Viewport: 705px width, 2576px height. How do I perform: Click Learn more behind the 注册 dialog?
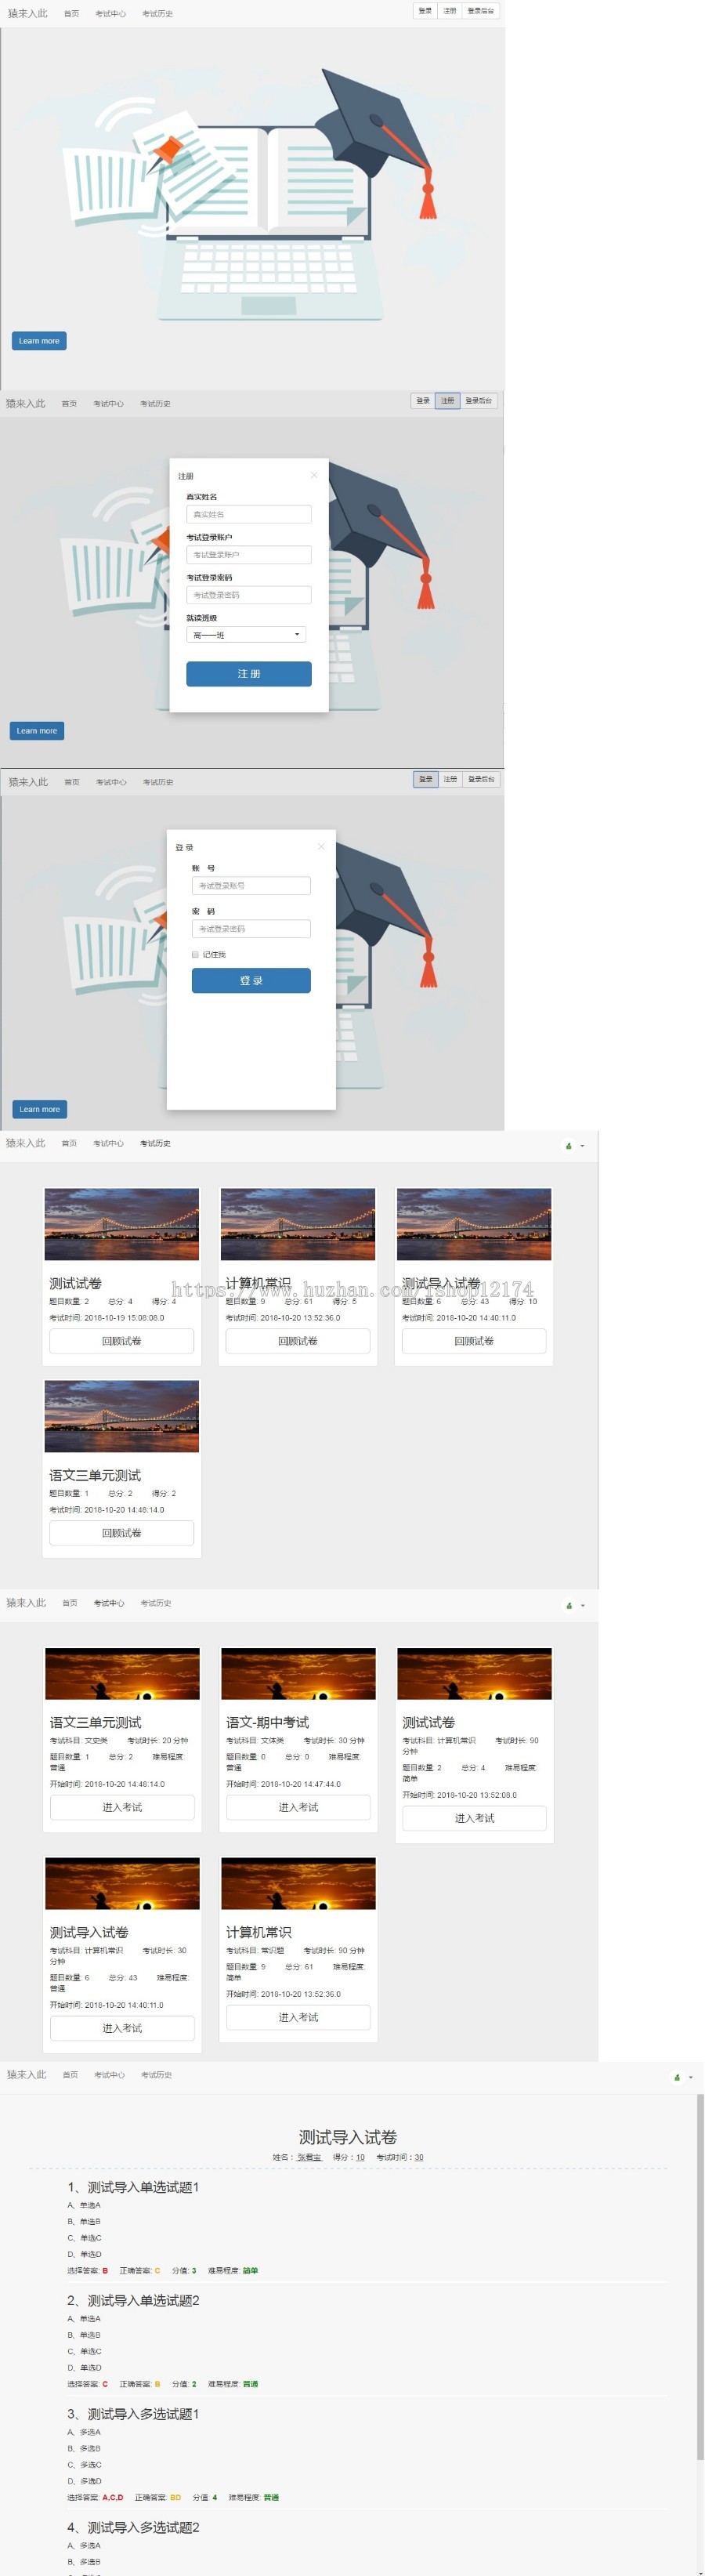tap(37, 731)
